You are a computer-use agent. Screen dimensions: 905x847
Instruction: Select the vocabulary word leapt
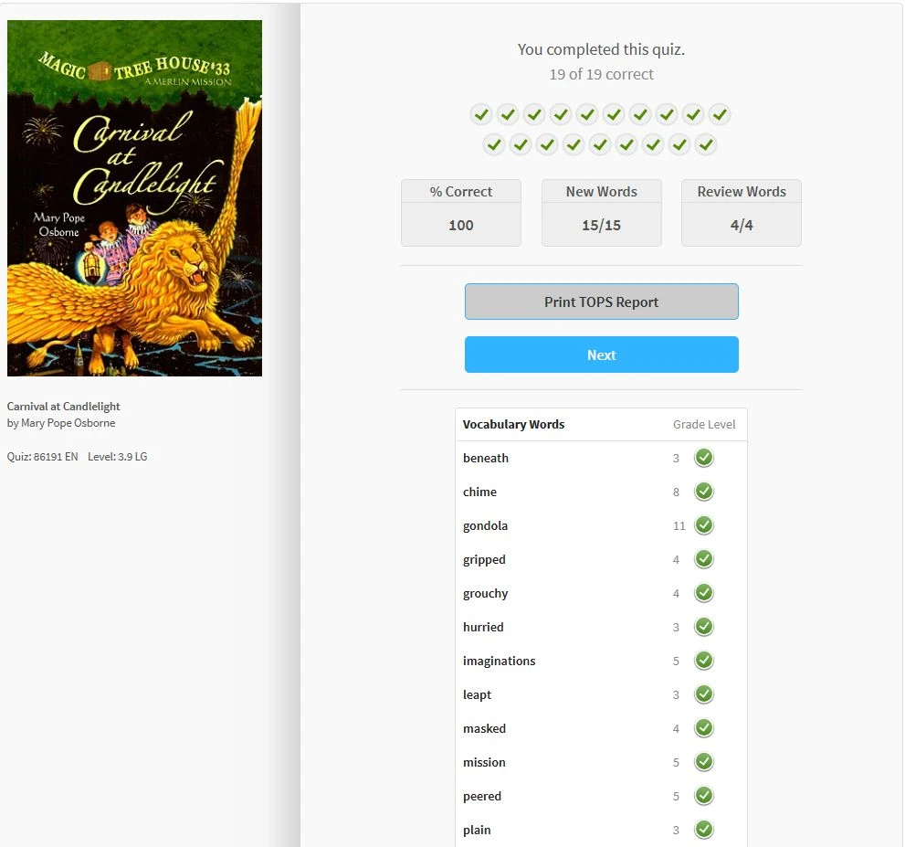[477, 695]
